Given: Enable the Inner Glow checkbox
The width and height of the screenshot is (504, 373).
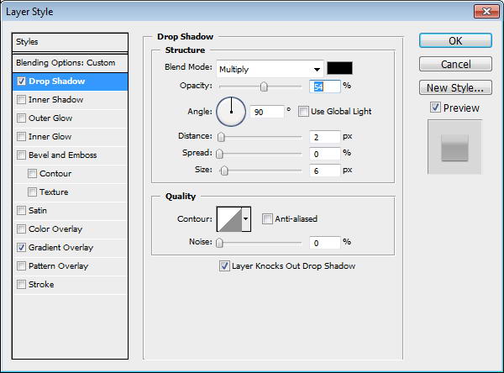Looking at the screenshot, I should pos(21,137).
